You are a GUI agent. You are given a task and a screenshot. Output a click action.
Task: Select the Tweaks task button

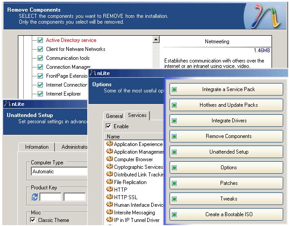[226, 199]
